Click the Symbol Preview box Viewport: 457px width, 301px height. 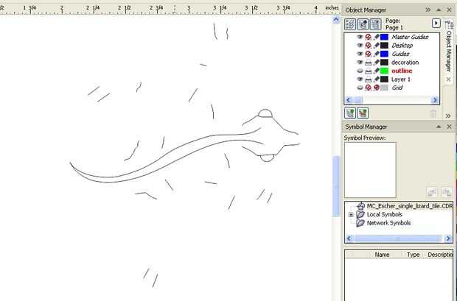coord(370,170)
